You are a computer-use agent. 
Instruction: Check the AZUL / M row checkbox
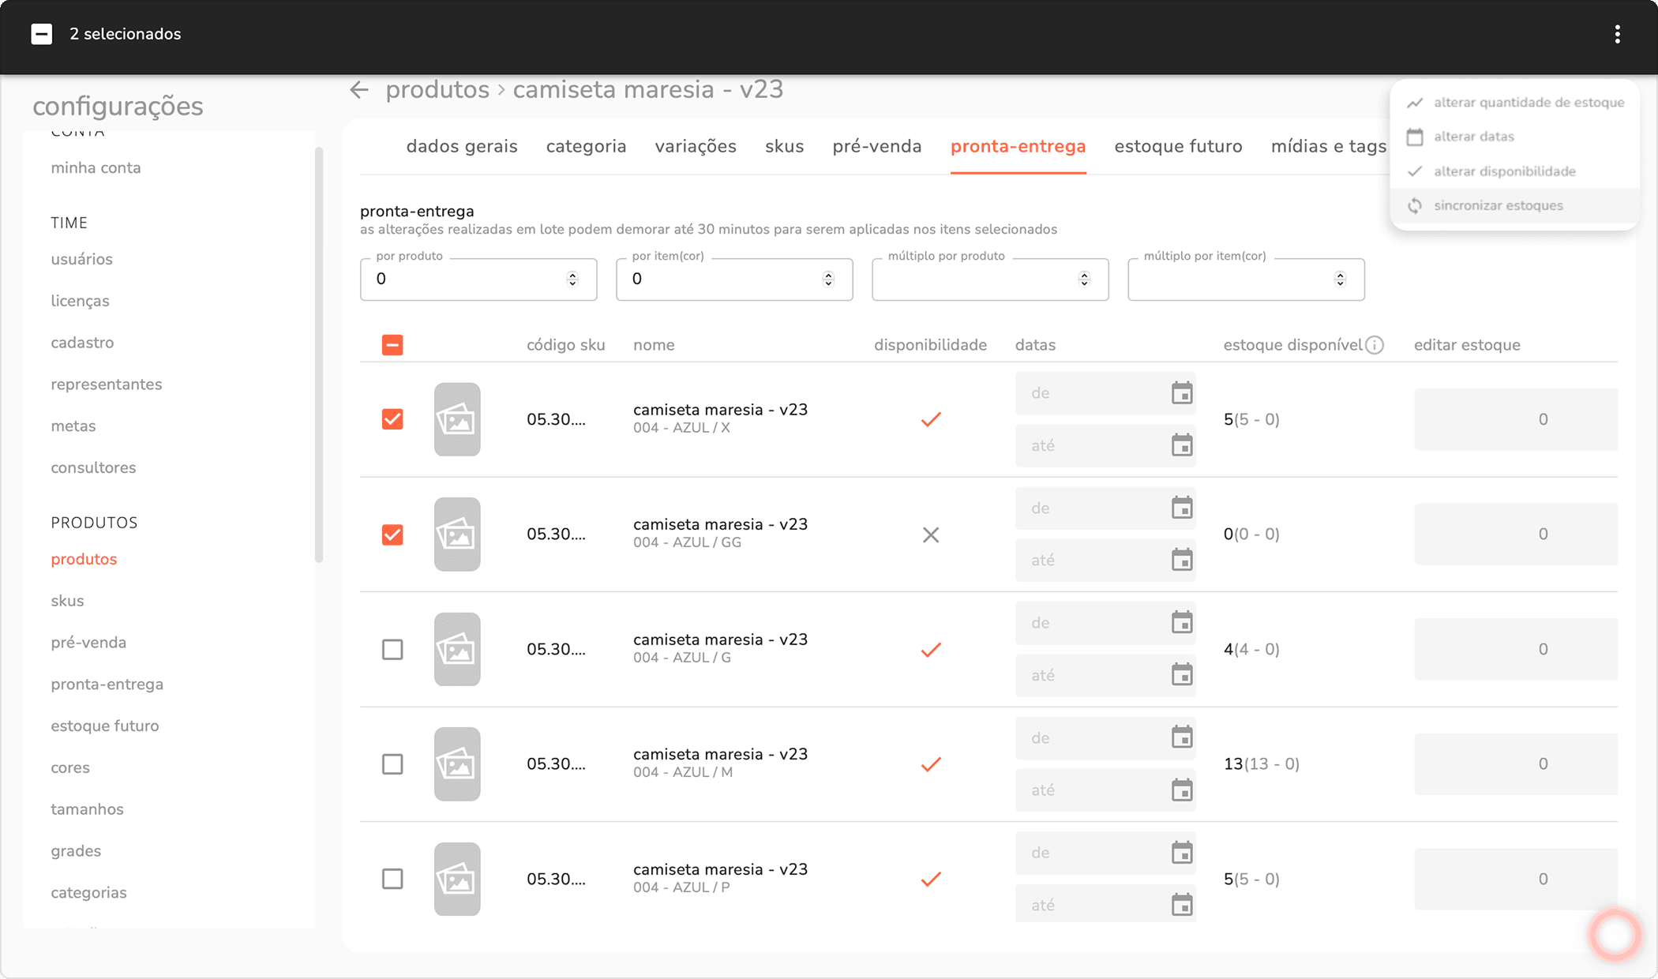tap(392, 764)
